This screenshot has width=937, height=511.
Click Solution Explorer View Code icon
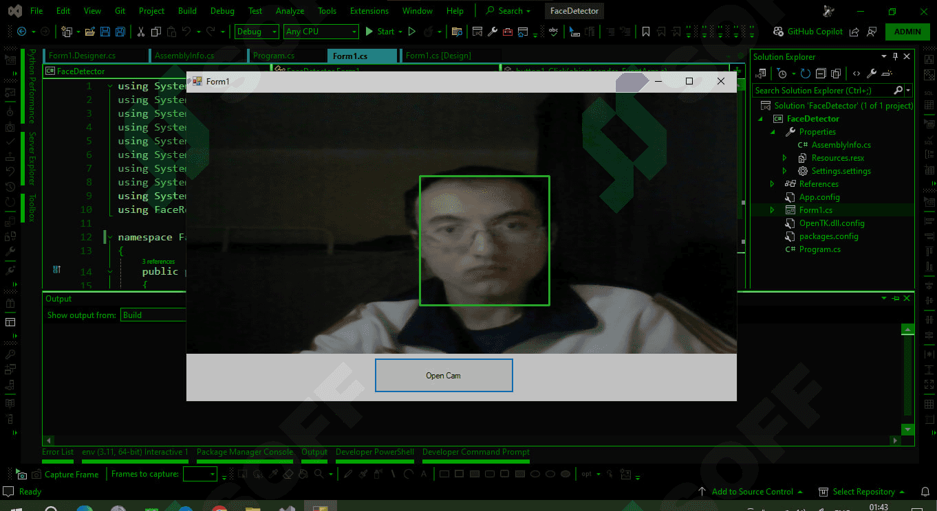(857, 73)
